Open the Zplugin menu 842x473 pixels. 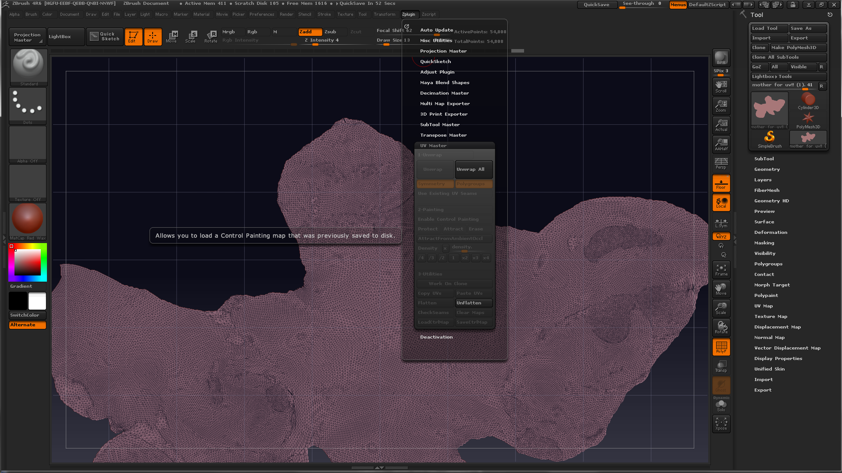point(408,14)
